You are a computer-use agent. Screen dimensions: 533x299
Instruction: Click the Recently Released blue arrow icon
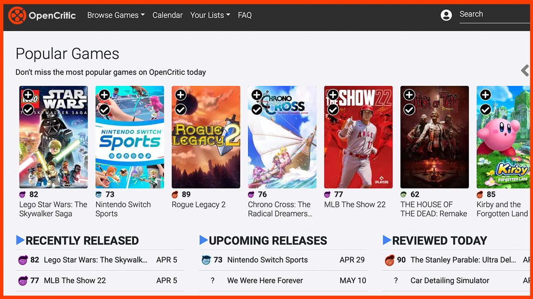click(20, 240)
